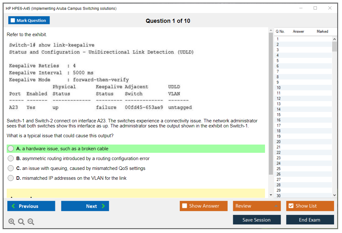
Task: Click the End Exam button
Action: (310, 220)
